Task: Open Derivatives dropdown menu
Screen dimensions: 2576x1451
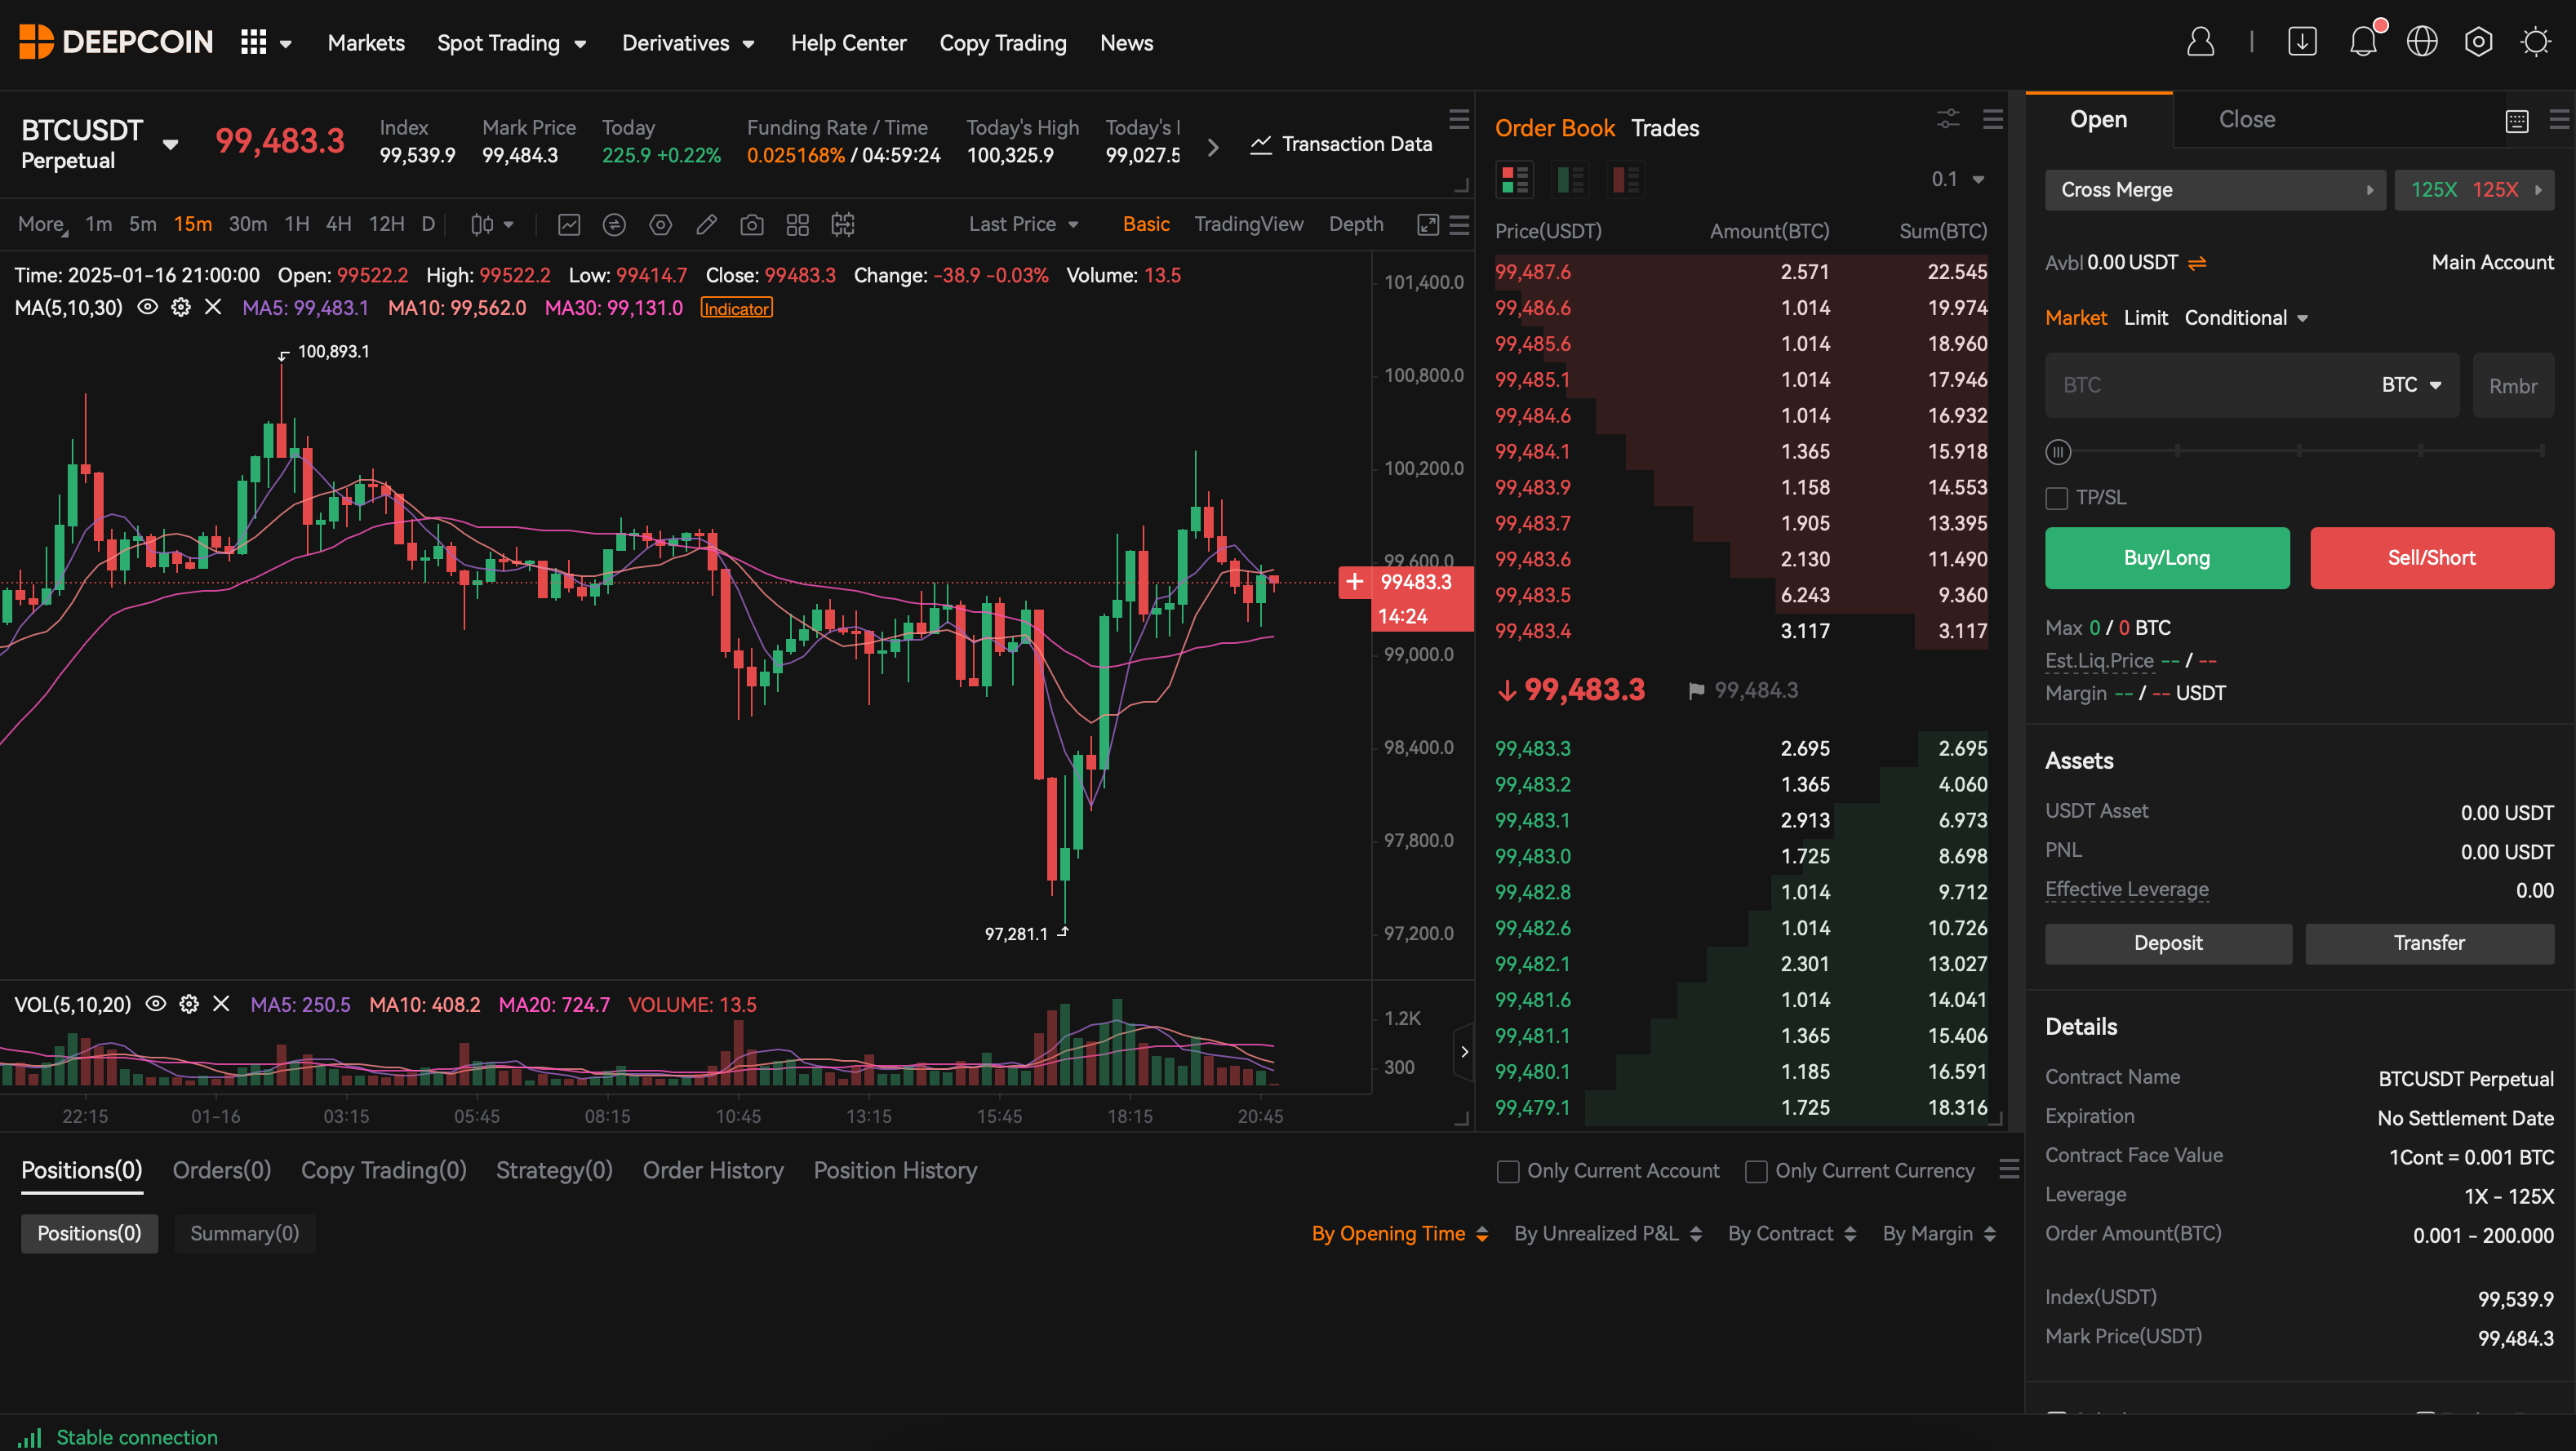Action: [688, 43]
